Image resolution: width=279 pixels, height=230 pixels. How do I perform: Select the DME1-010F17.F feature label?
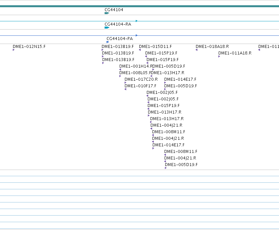pyautogui.click(x=140, y=86)
